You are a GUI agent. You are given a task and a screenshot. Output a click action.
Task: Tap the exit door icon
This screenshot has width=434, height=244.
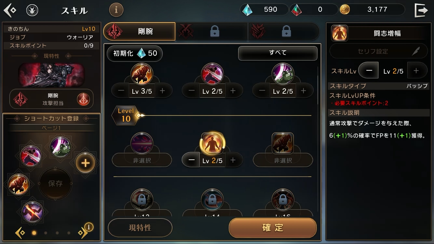pos(421,10)
